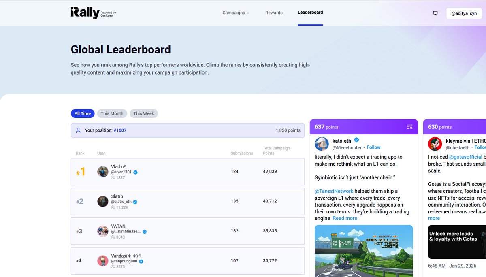Click the 637 points card header
This screenshot has width=486, height=277.
click(364, 127)
